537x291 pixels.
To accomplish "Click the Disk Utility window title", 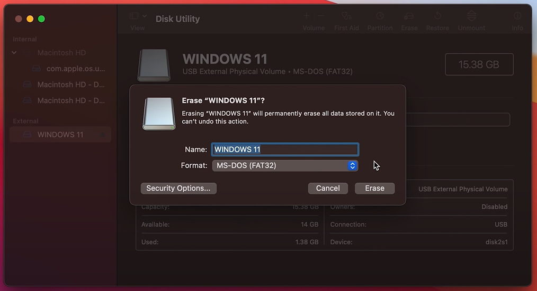I will click(x=178, y=19).
